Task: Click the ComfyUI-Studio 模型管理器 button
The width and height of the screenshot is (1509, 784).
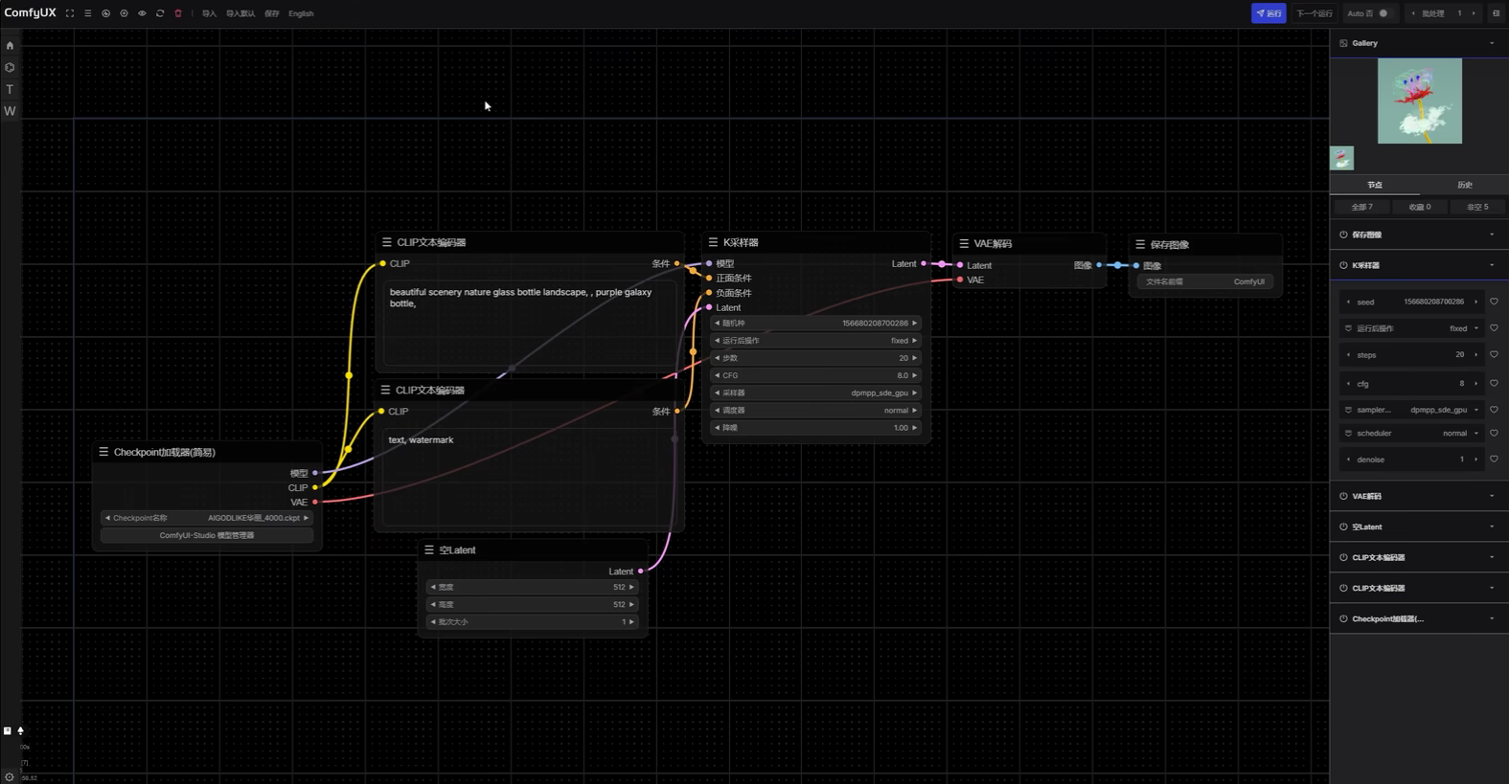Action: [207, 535]
